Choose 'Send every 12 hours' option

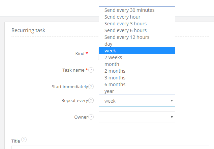click(127, 37)
